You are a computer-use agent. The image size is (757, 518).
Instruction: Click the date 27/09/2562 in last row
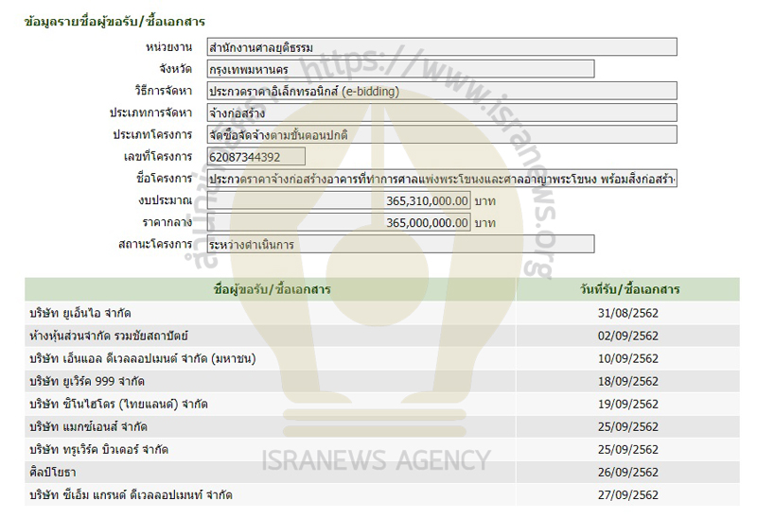tap(634, 495)
